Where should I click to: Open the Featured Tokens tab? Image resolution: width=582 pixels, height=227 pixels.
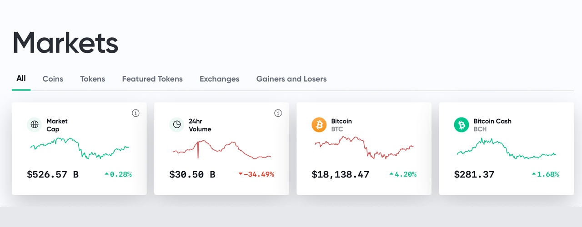(x=152, y=79)
